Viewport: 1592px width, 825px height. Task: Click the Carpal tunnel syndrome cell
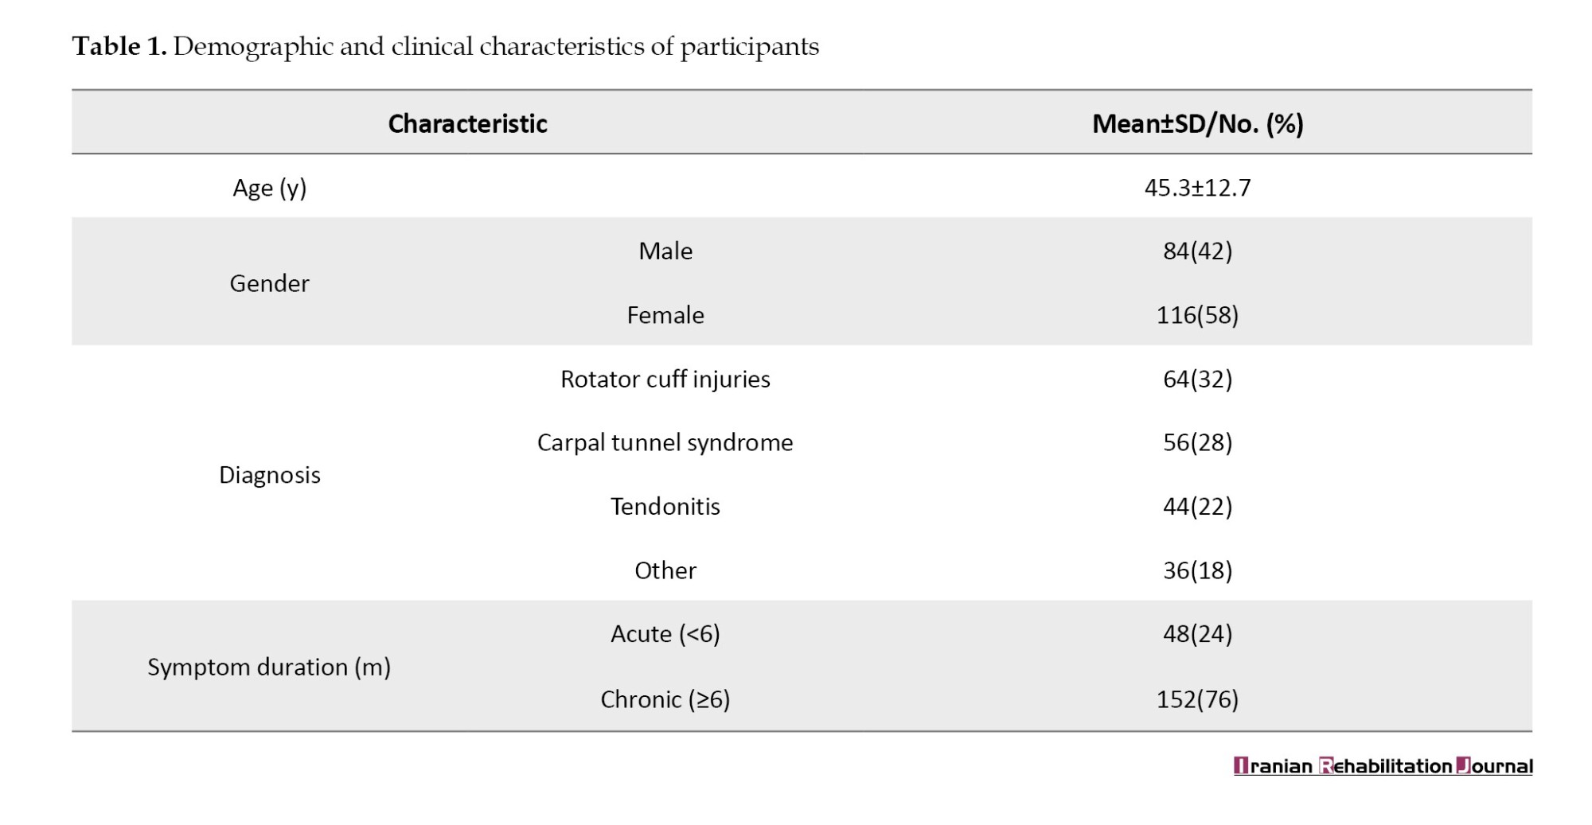pyautogui.click(x=665, y=442)
